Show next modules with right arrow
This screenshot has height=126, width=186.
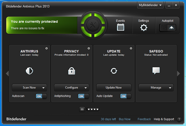coord(178,73)
